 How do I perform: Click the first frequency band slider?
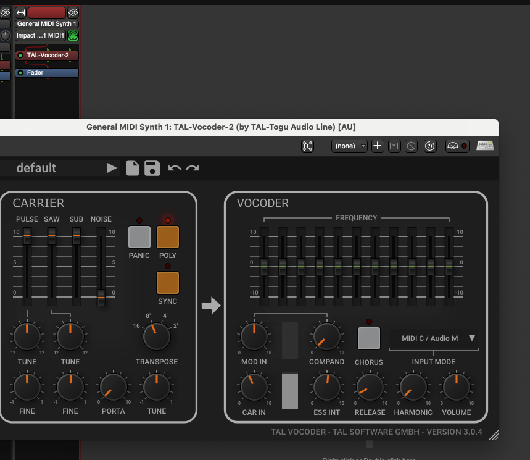click(264, 267)
